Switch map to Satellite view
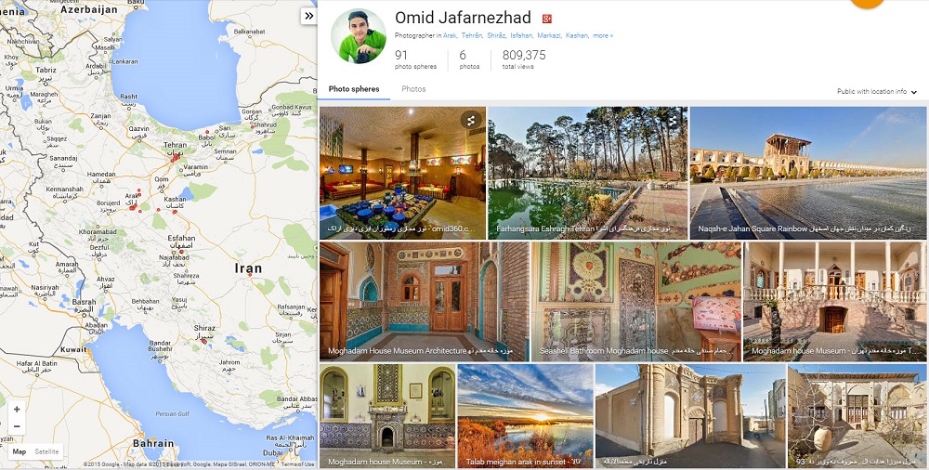929x470 pixels. 46,451
